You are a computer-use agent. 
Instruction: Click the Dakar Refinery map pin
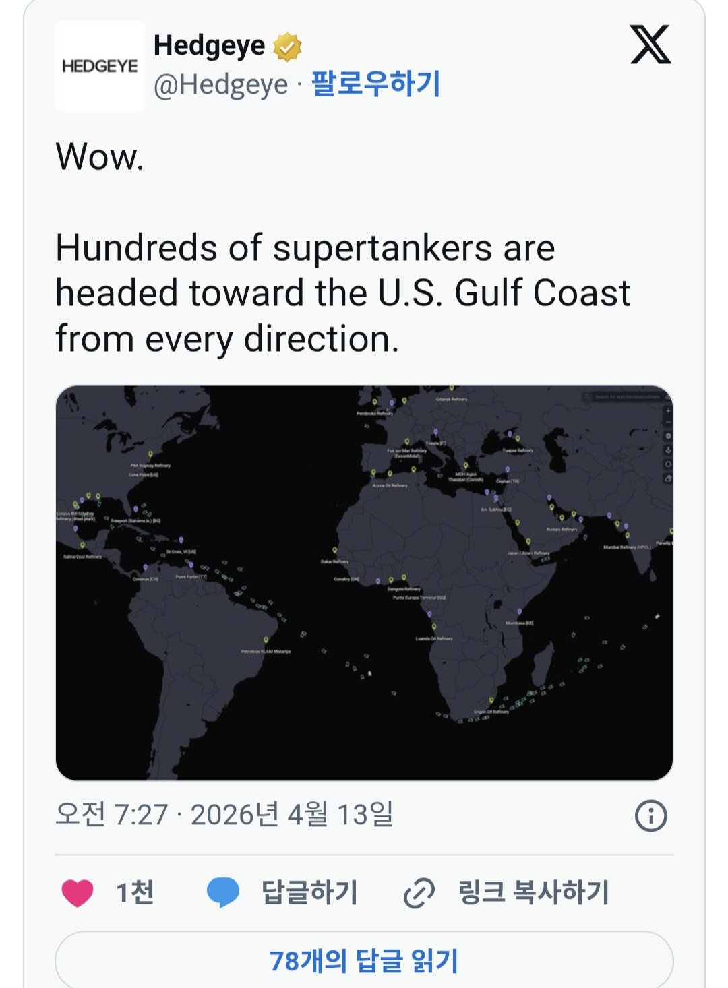tap(334, 551)
